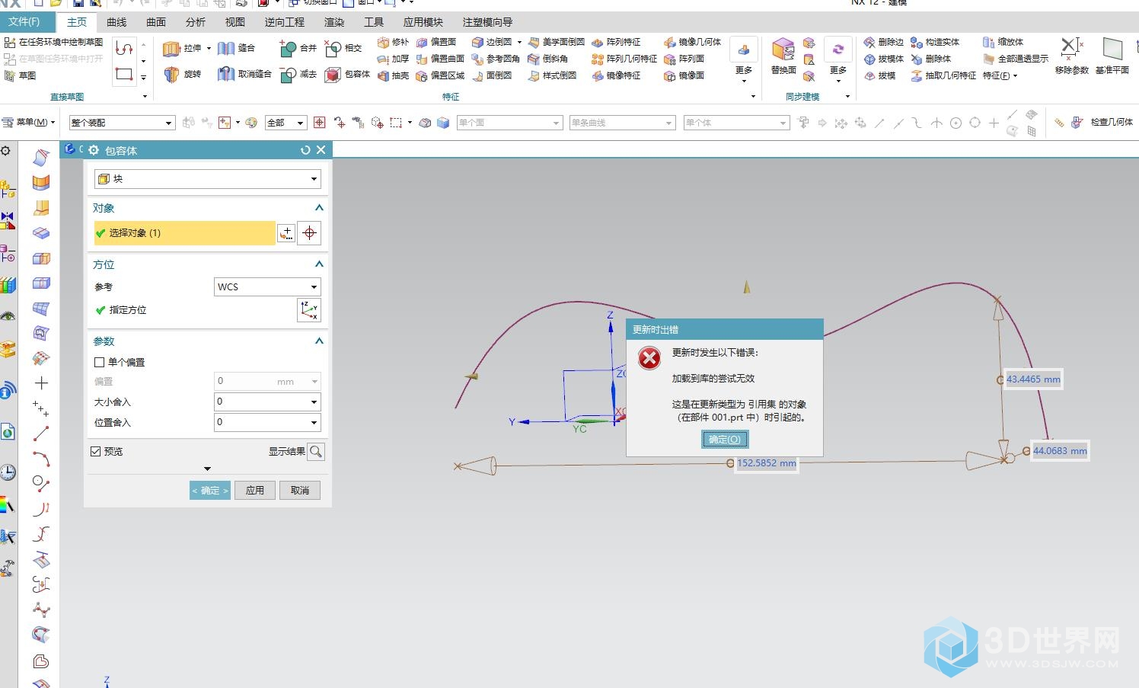Click the 修补 patch tool
Viewport: 1139px width, 688px height.
392,42
